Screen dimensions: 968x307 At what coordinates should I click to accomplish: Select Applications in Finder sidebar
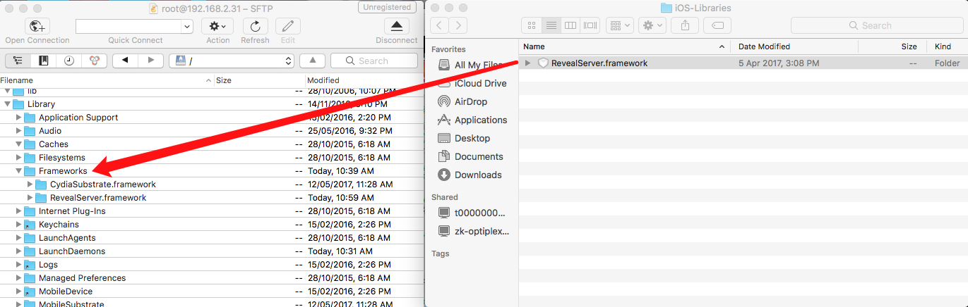coord(480,120)
